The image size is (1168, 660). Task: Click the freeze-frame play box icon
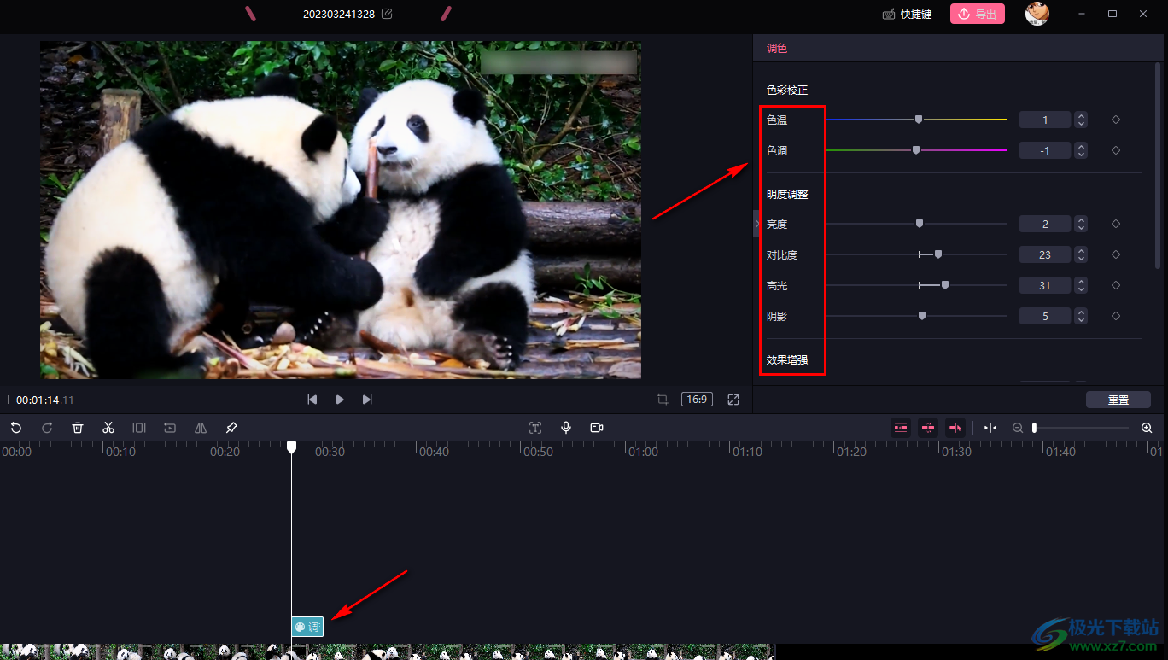[170, 428]
